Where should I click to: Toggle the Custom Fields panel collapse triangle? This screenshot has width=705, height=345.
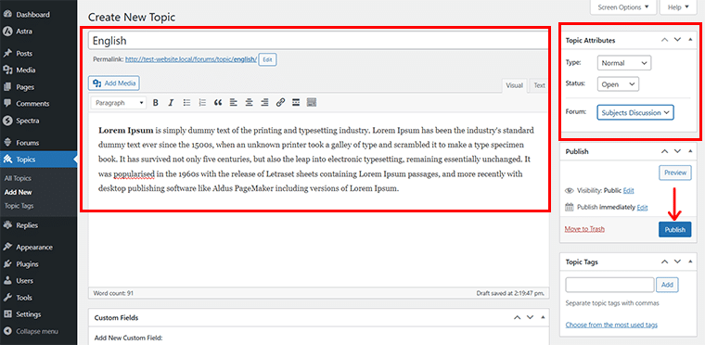[543, 317]
